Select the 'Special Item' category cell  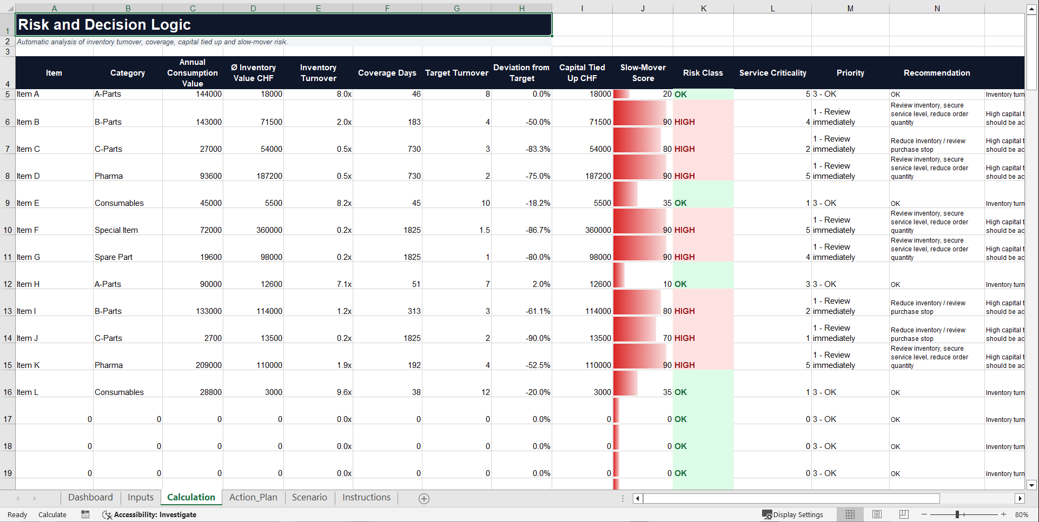click(x=128, y=222)
